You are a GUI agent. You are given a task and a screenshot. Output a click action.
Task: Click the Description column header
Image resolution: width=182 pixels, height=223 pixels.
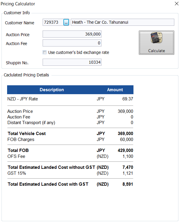pos(52,90)
